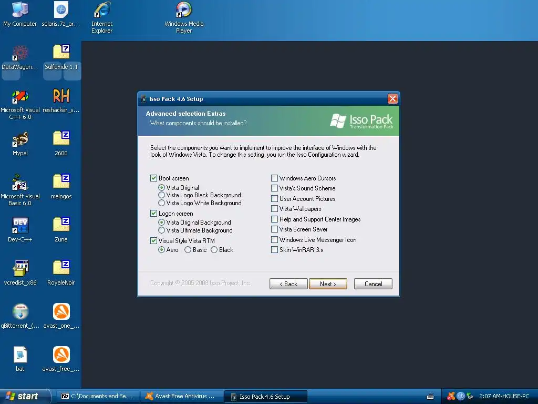Enable Windows Aero Cursors checkbox

pos(274,178)
